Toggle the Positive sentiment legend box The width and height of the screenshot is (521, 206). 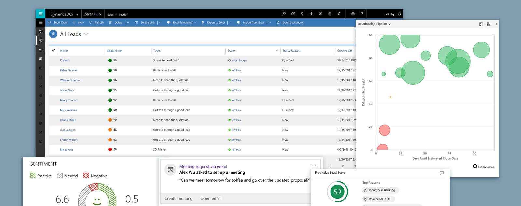(33, 176)
